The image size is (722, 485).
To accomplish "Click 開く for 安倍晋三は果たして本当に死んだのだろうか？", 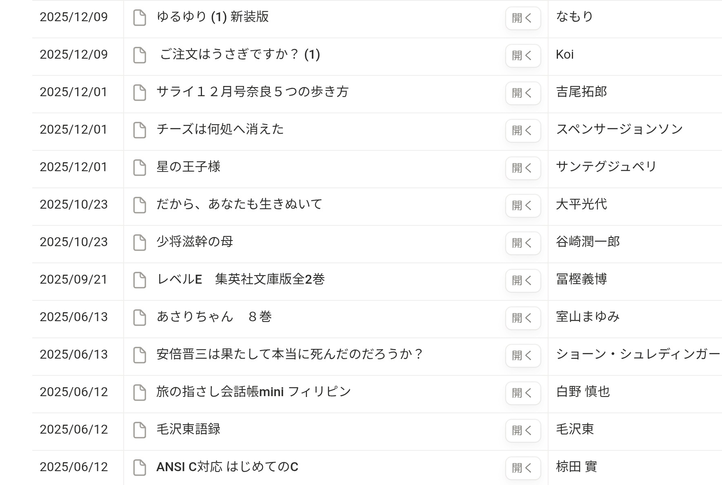I will [x=523, y=355].
